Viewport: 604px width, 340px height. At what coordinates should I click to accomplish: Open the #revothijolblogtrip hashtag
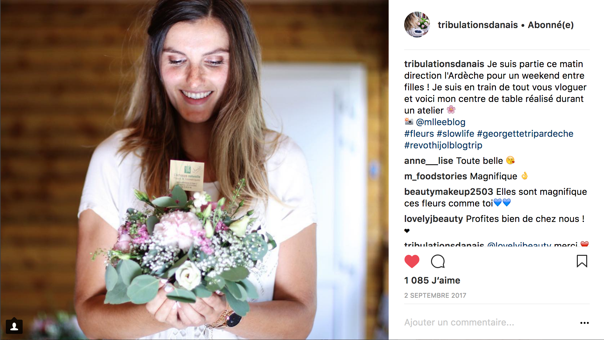click(x=443, y=145)
